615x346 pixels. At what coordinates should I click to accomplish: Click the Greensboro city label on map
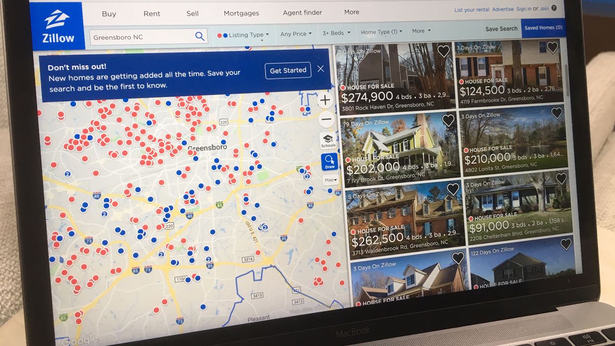[208, 148]
